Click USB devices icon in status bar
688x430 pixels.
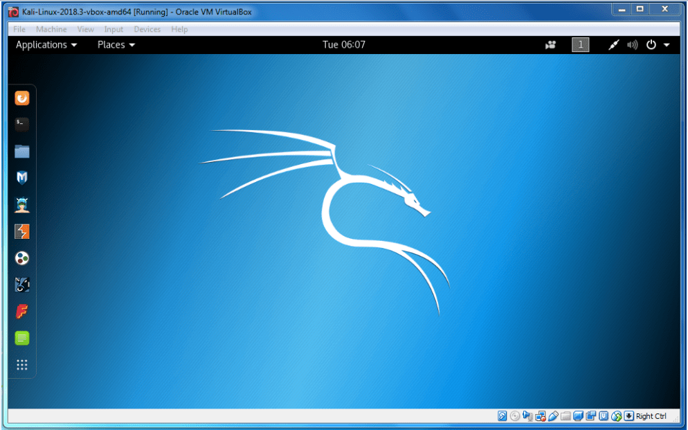(x=553, y=416)
